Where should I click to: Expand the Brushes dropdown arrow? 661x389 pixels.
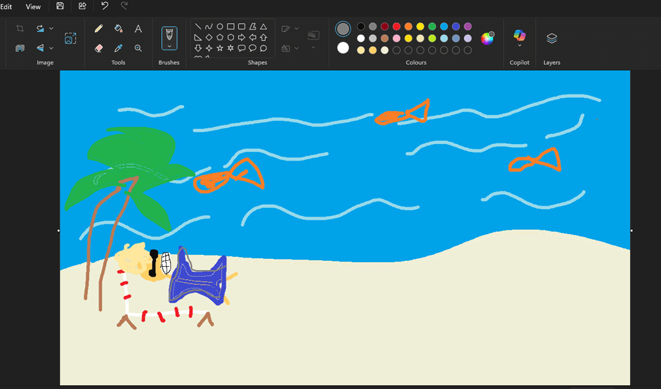click(x=169, y=46)
